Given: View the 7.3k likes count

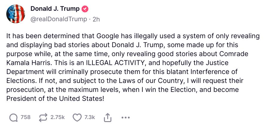Looking at the screenshot, I should click(89, 118).
